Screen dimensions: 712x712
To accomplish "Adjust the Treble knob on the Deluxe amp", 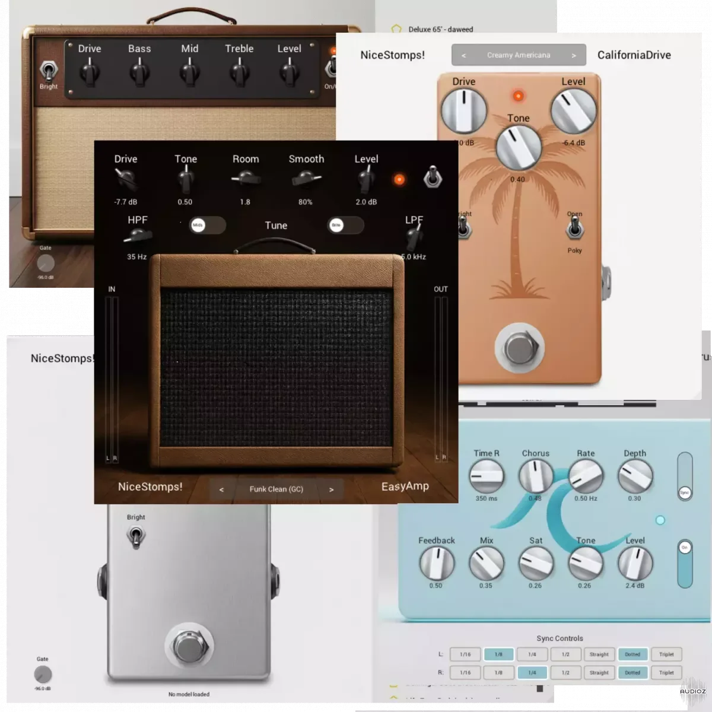I will (x=240, y=73).
